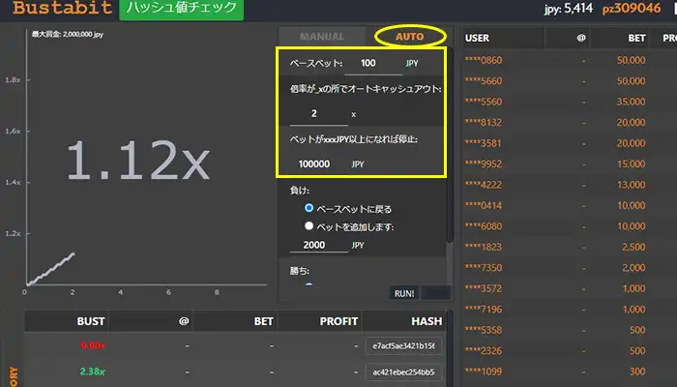The width and height of the screenshot is (677, 387).
Task: Edit the auto cashout multiplier field showing 2
Action: tap(318, 113)
